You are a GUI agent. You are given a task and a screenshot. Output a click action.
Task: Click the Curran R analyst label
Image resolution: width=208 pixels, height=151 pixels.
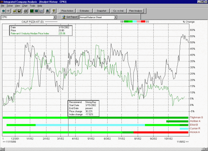(x=195, y=128)
